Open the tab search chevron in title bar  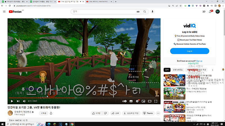(206, 1)
